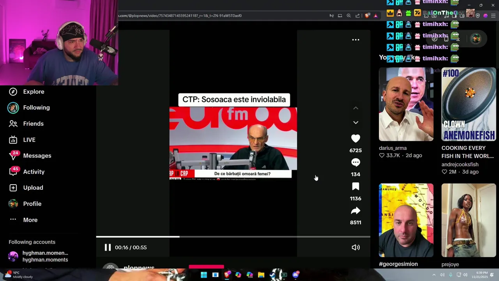Switch to Brave browser in taskbar

point(227,275)
